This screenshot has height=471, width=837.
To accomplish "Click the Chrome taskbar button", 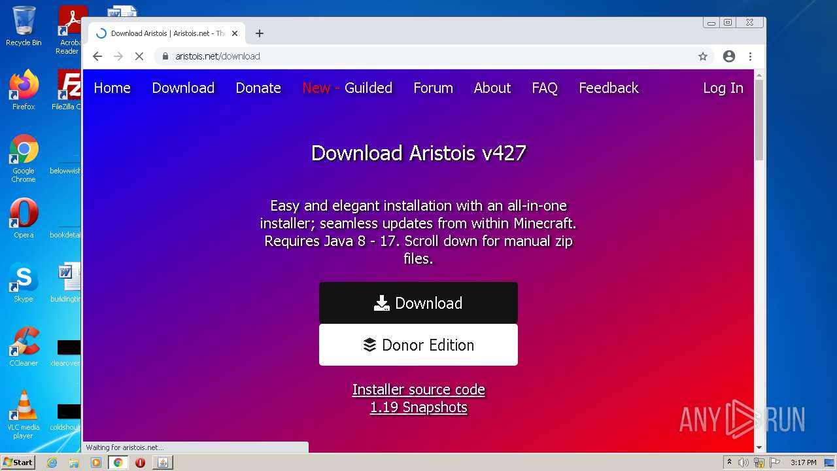I will 118,462.
